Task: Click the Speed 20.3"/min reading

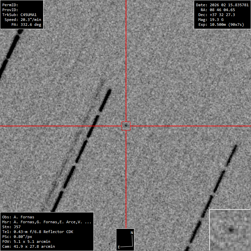Action: click(x=23, y=20)
